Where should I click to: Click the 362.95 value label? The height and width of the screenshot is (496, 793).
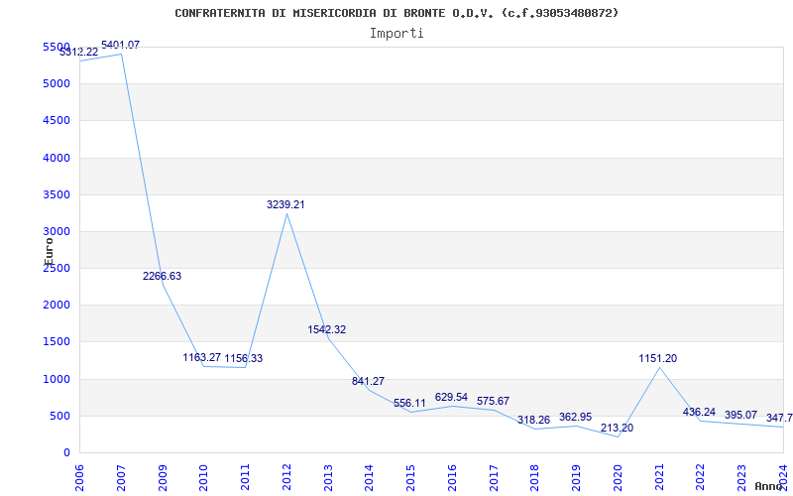click(575, 418)
